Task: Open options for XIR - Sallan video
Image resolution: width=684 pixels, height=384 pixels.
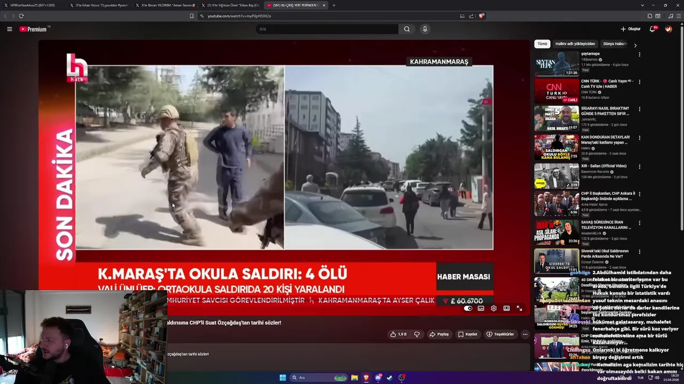Action: (x=639, y=166)
